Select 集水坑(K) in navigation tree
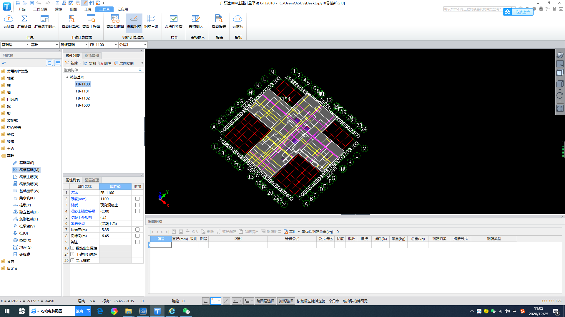The width and height of the screenshot is (565, 317). (x=24, y=198)
